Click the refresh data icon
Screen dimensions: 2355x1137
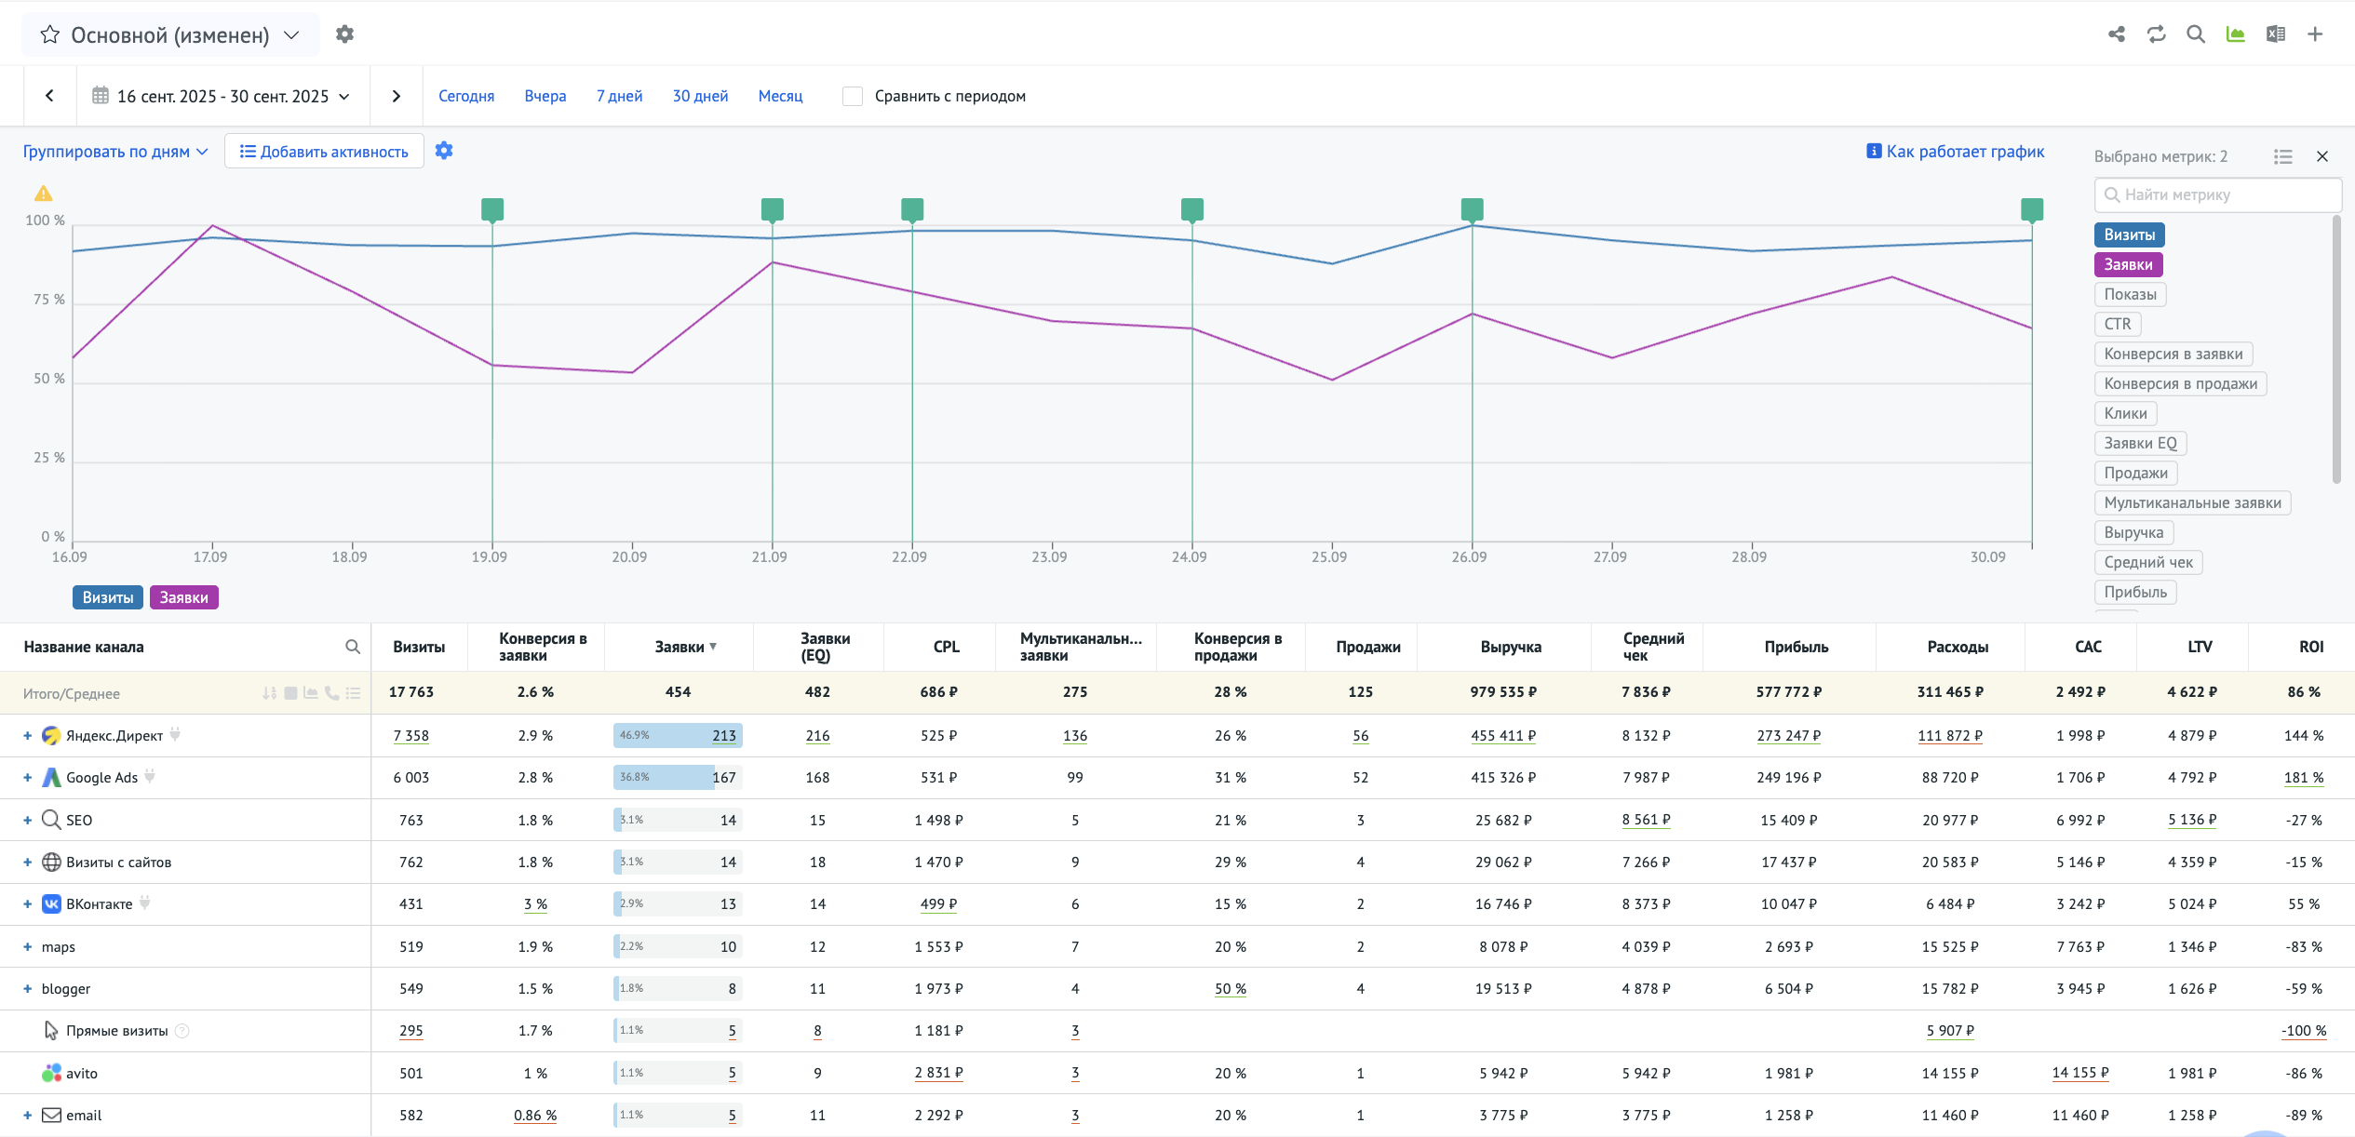(2156, 34)
